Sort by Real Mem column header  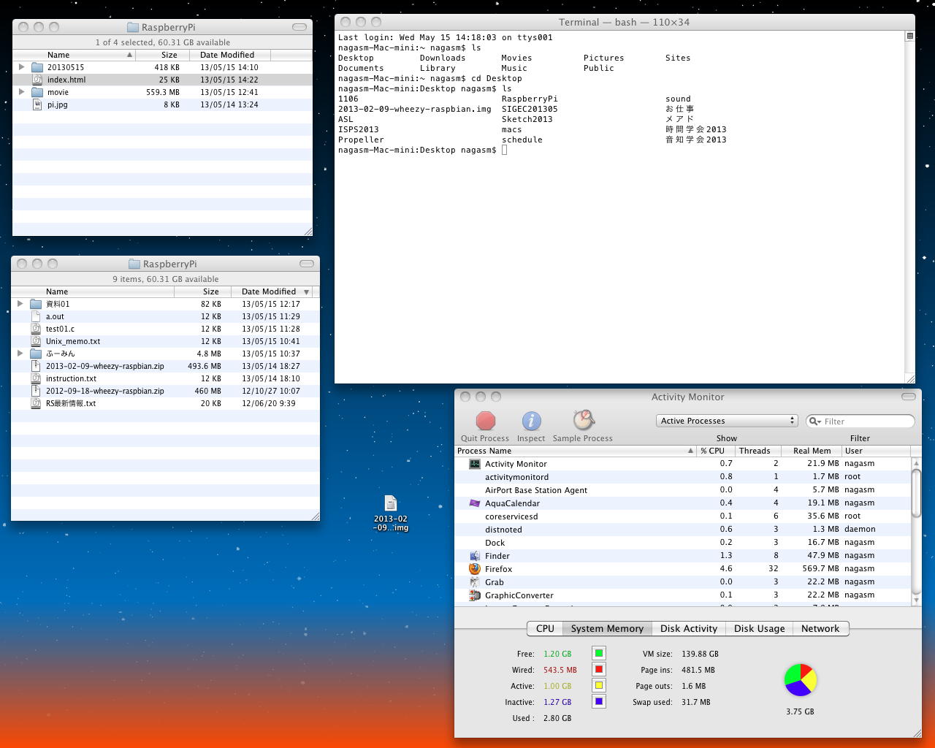point(812,451)
